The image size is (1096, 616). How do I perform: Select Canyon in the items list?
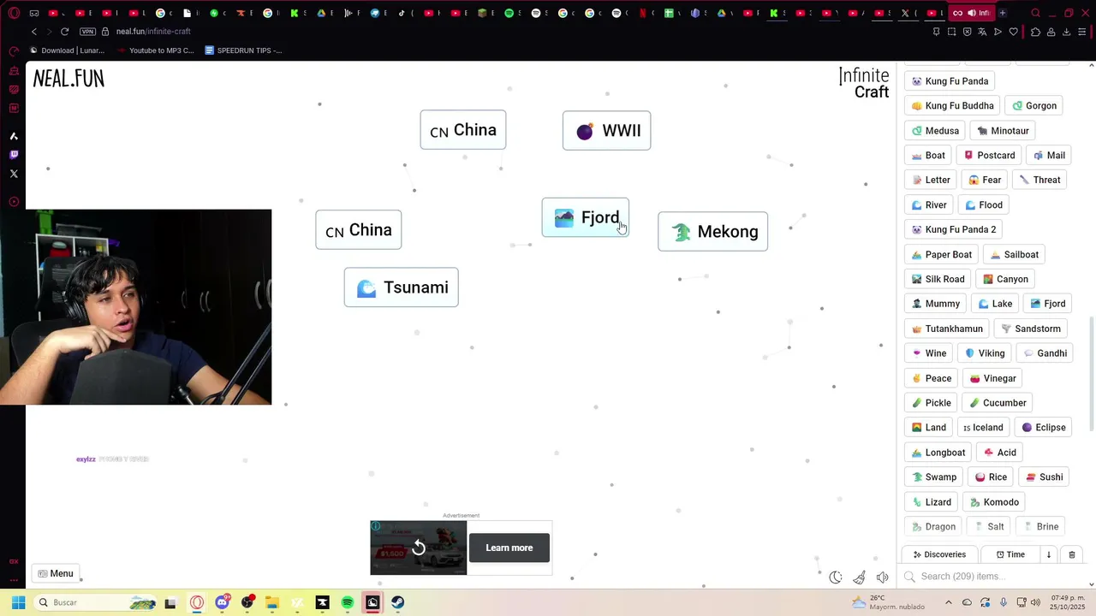1005,279
